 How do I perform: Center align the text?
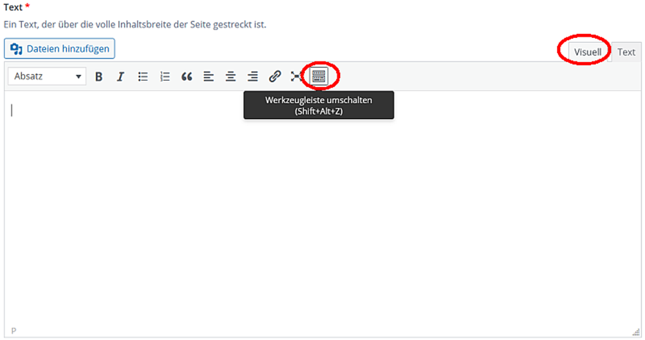tap(231, 77)
